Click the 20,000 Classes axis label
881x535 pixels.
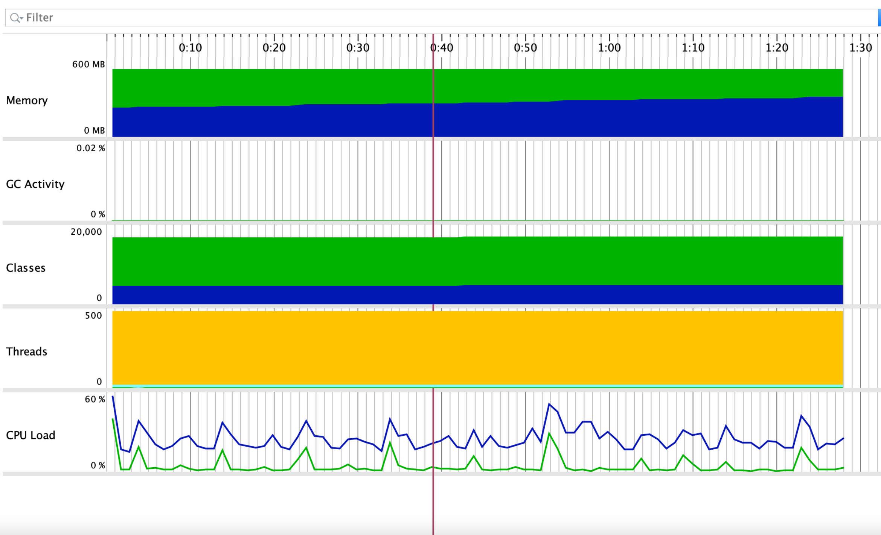pyautogui.click(x=86, y=232)
